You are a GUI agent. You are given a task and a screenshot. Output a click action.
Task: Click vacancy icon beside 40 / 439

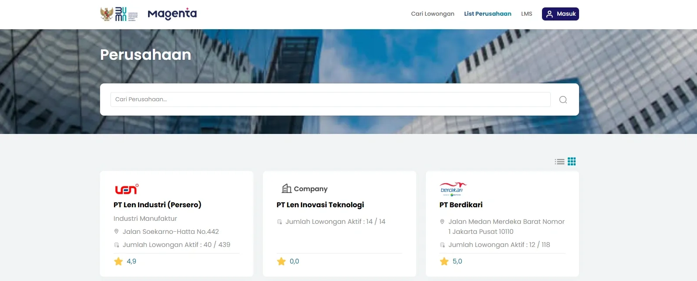[116, 245]
